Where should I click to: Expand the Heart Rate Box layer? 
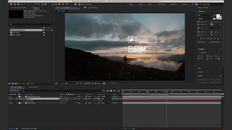point(18,97)
